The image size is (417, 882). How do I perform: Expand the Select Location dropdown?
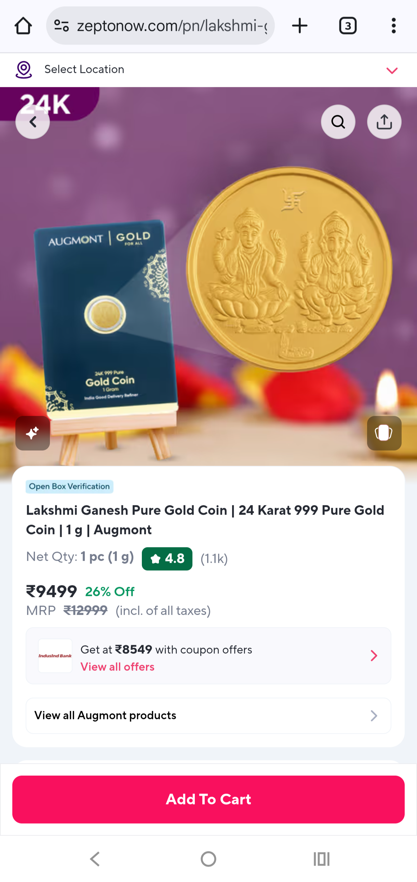[392, 70]
